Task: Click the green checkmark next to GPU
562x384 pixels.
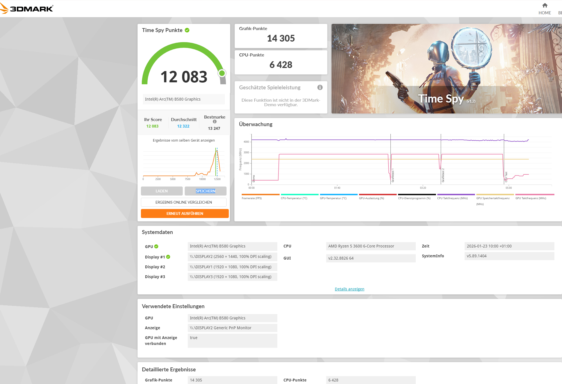Action: click(x=156, y=246)
